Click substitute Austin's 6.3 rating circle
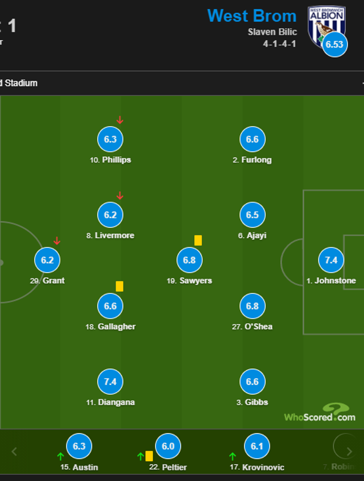The image size is (364, 481). click(x=79, y=446)
